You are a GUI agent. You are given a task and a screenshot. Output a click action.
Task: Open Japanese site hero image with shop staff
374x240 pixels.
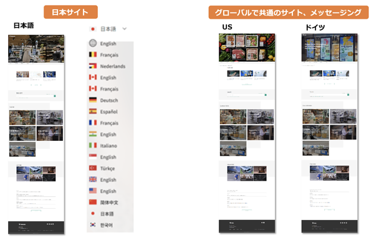tap(36, 49)
